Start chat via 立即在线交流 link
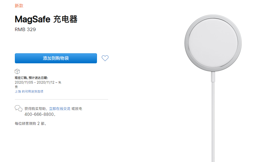 click(59, 109)
